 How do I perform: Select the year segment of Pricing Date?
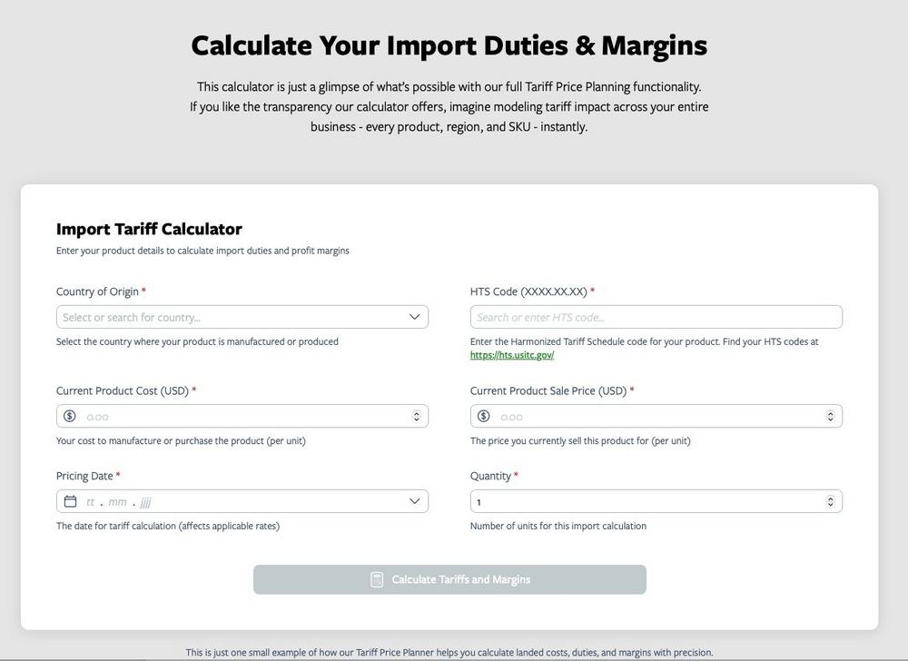pyautogui.click(x=146, y=502)
